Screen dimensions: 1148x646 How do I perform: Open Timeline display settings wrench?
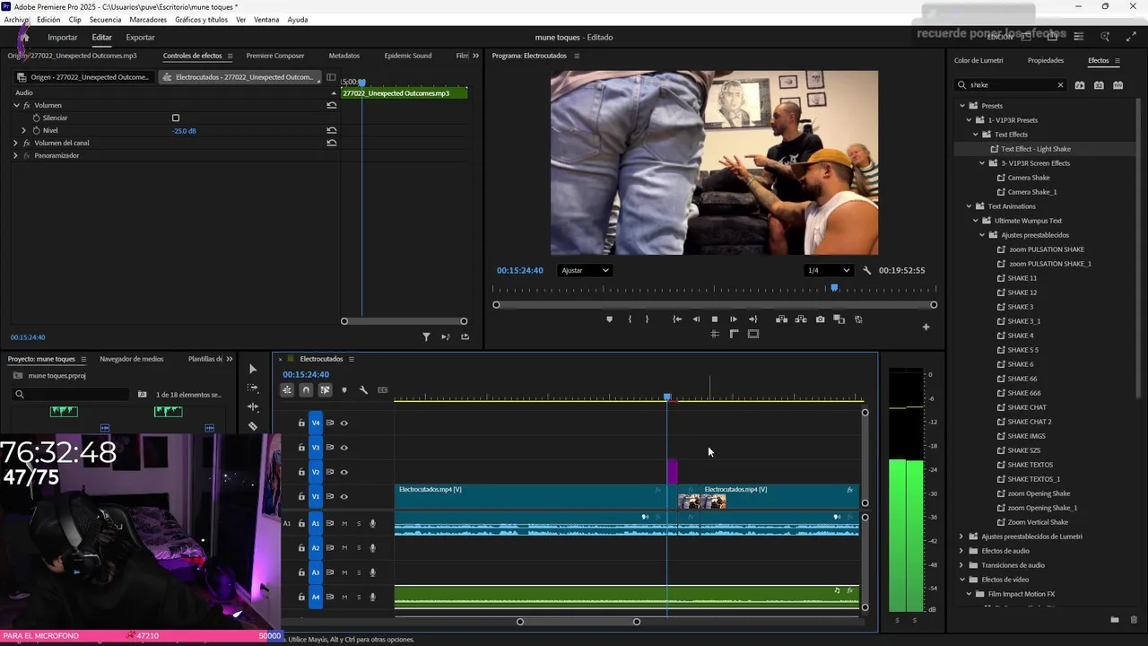click(x=363, y=390)
